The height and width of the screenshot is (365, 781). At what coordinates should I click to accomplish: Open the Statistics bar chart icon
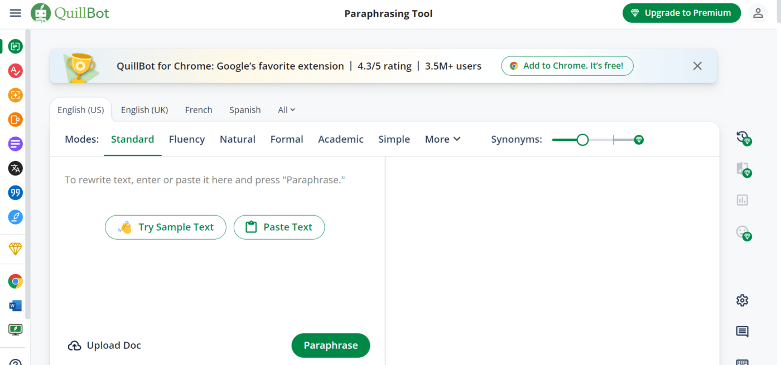click(x=742, y=200)
